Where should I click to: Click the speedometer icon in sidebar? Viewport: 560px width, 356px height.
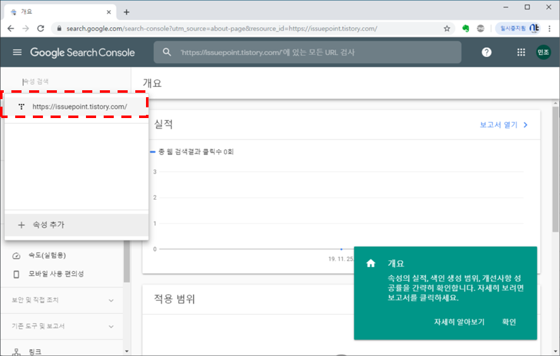coord(16,256)
